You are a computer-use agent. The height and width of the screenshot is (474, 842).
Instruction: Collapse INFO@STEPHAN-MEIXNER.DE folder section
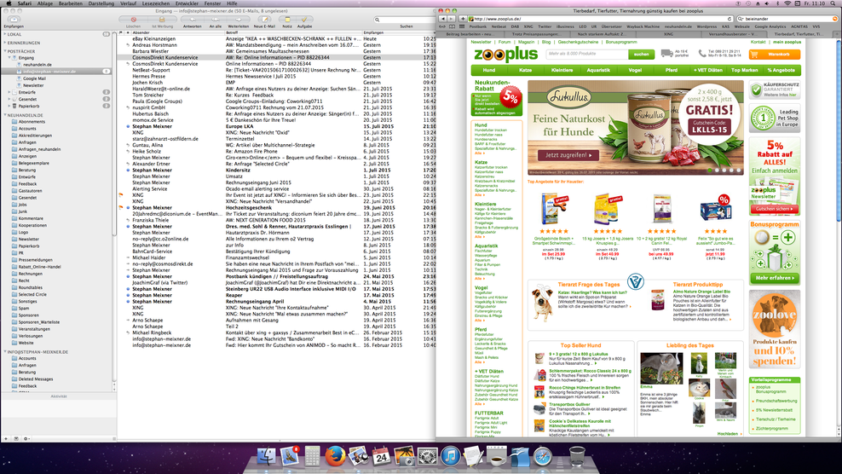(5, 352)
